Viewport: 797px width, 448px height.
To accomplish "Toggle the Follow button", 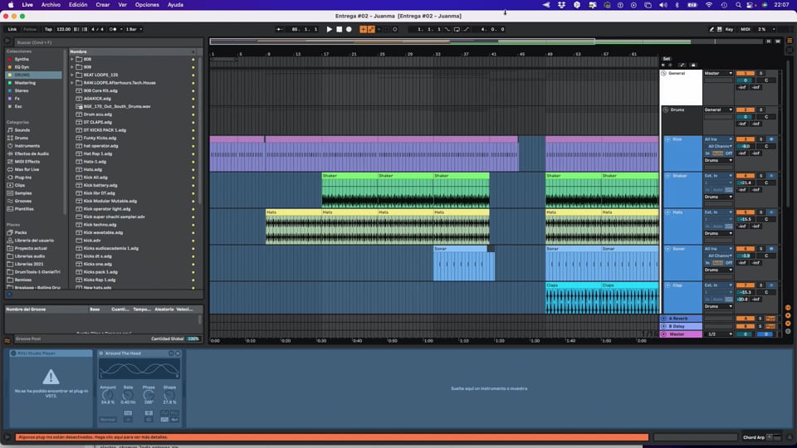I will [x=30, y=30].
